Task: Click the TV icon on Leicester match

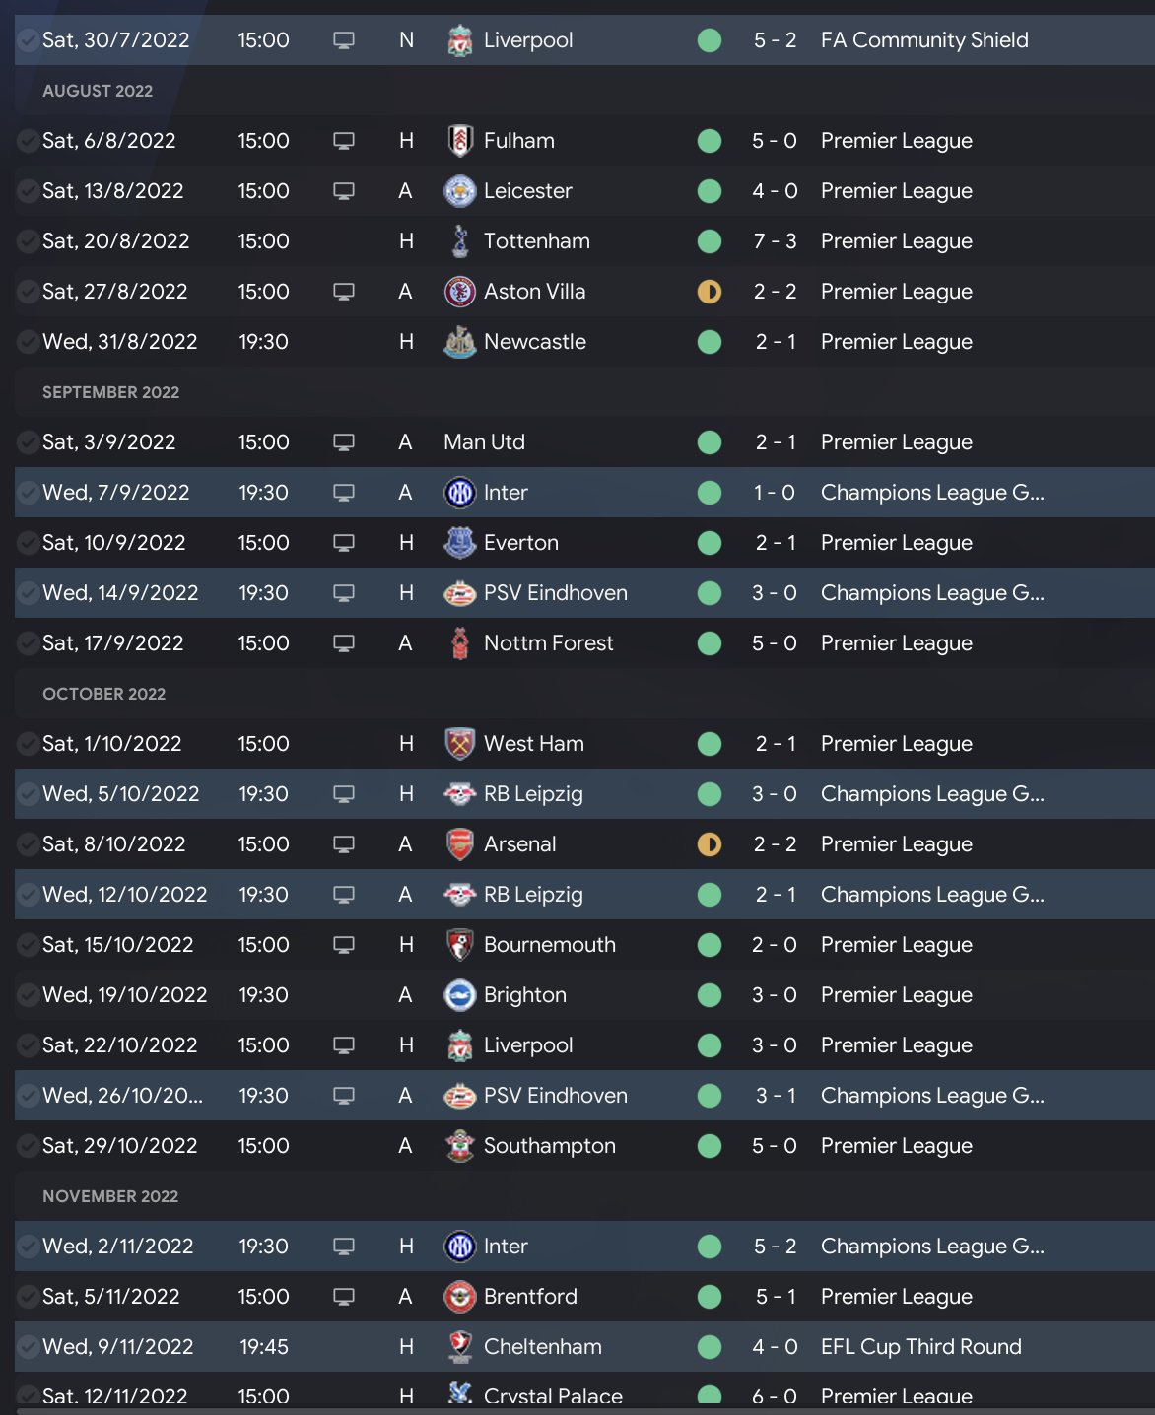Action: pos(344,191)
